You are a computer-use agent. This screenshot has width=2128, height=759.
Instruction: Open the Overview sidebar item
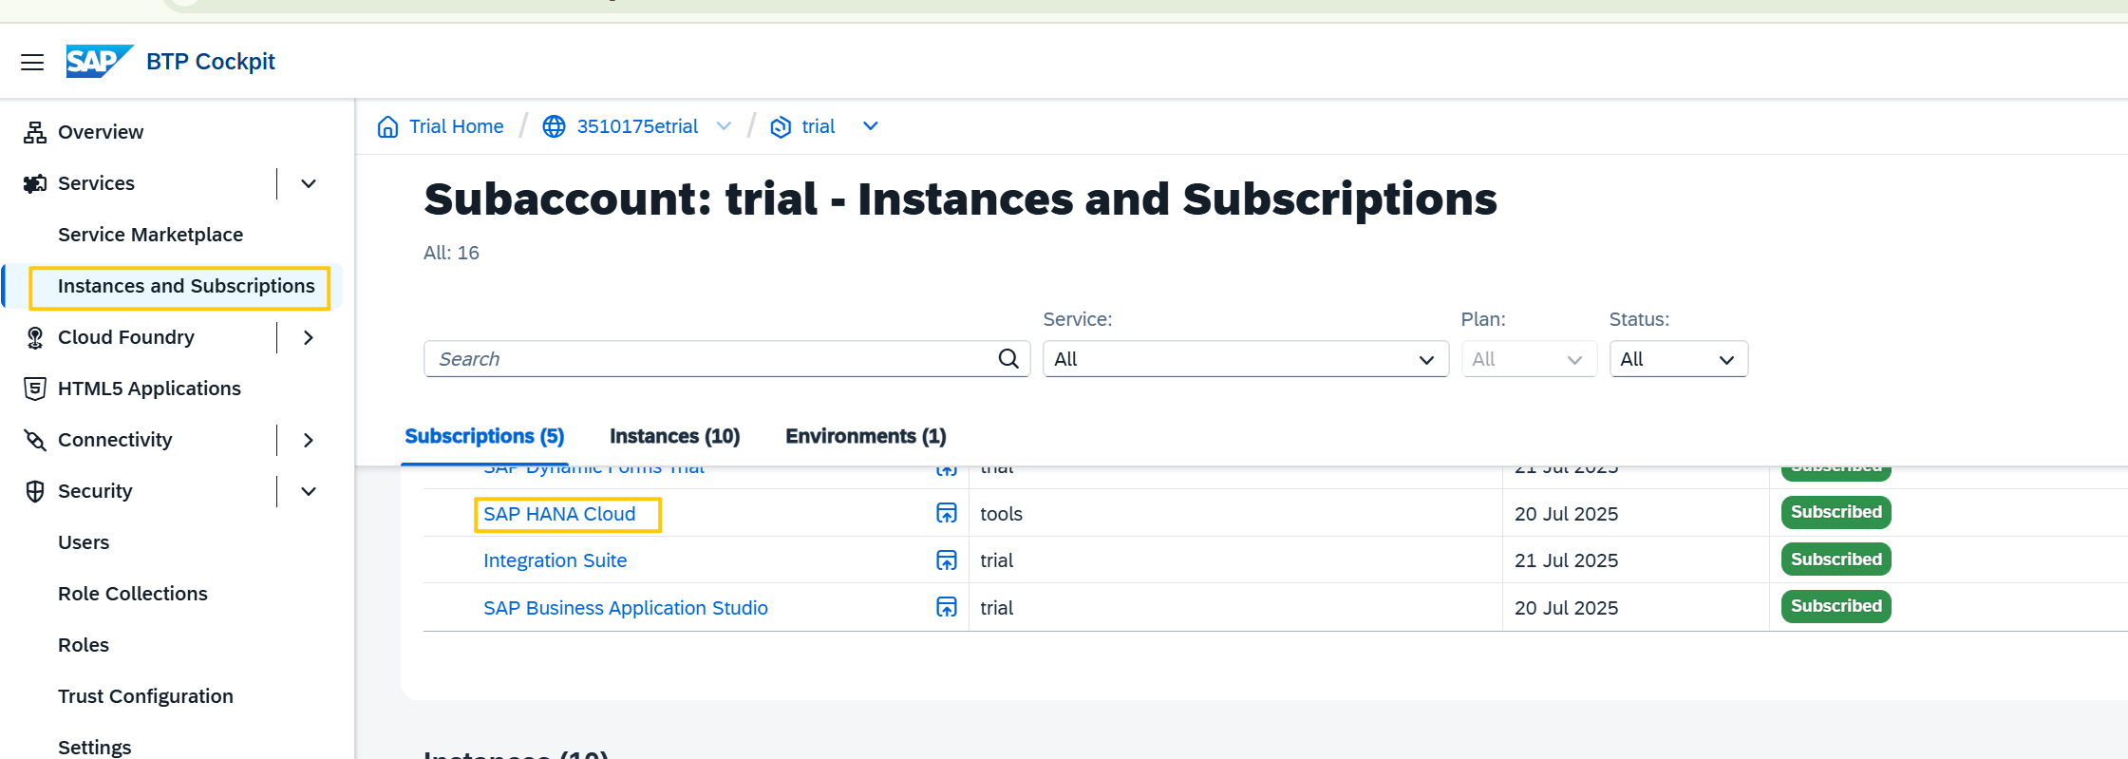(101, 132)
